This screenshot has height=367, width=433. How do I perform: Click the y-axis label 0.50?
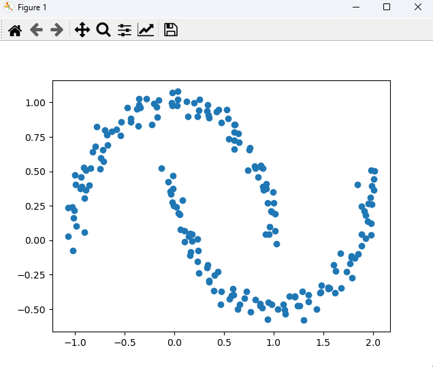pos(35,172)
